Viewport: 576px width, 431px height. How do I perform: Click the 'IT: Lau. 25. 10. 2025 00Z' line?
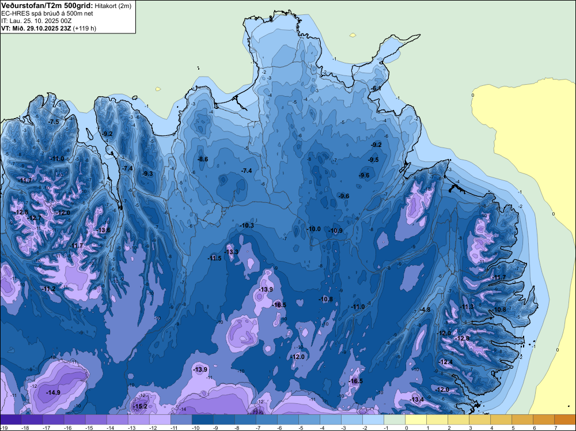click(x=36, y=21)
